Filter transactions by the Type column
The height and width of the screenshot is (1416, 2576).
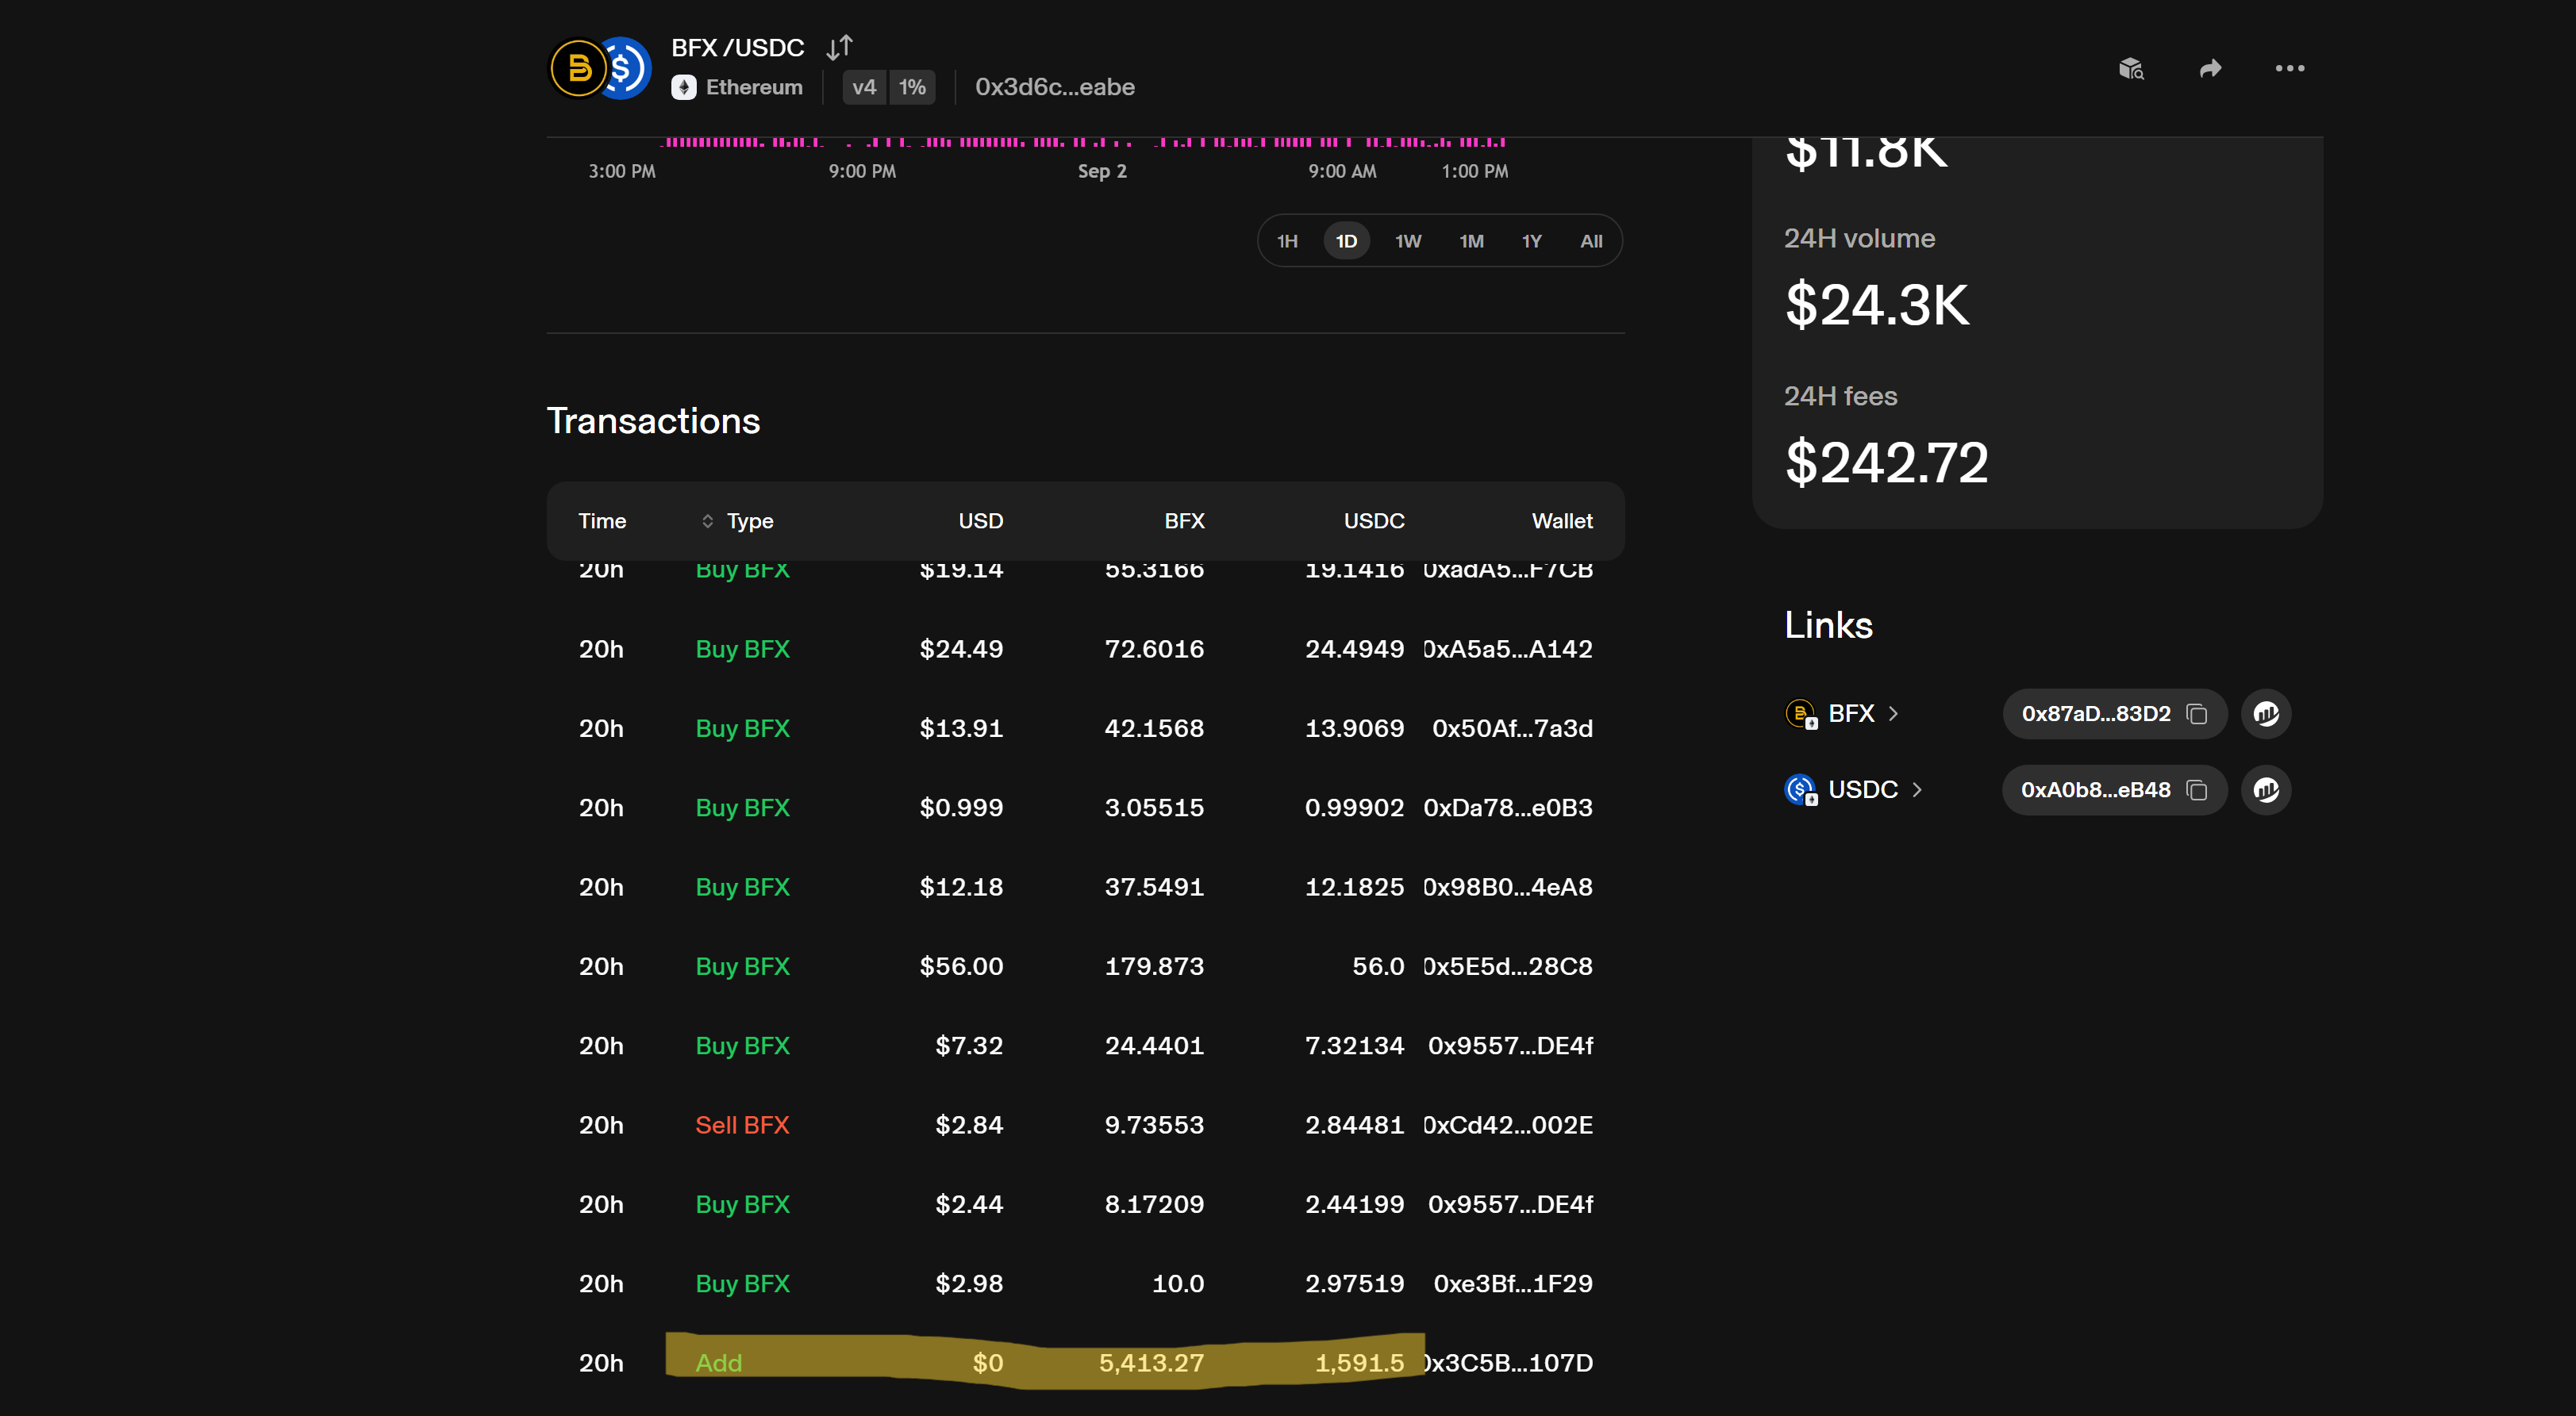pos(737,522)
